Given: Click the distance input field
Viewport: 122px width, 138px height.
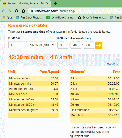Looking at the screenshot, I should coord(17,45).
